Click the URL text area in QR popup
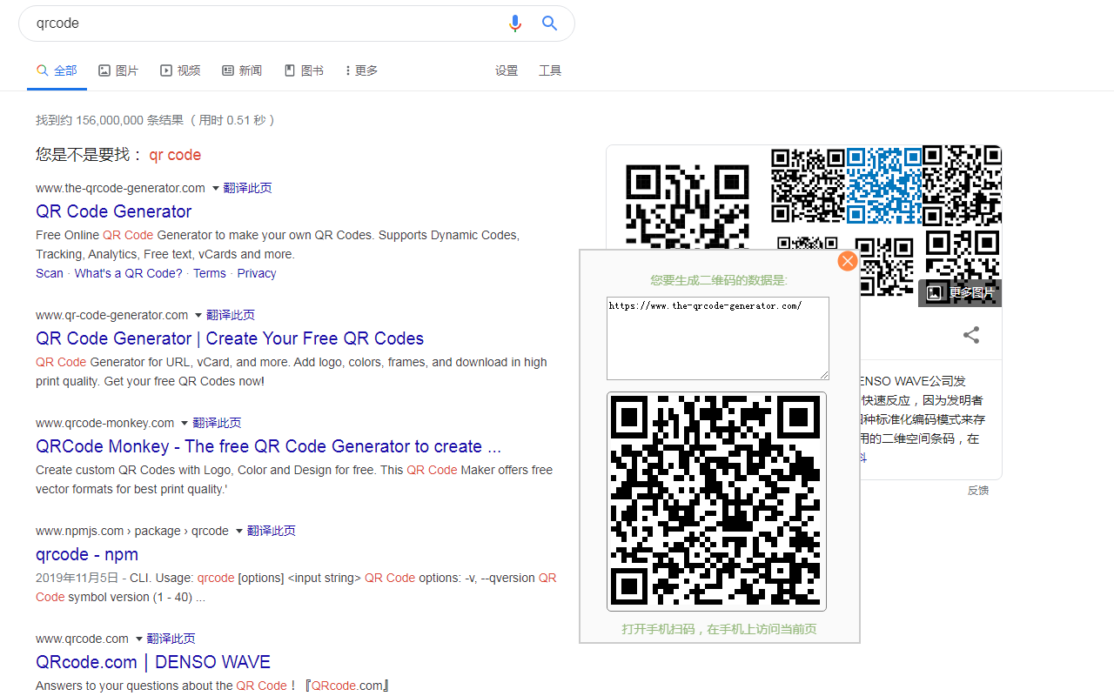Image resolution: width=1114 pixels, height=696 pixels. tap(718, 338)
